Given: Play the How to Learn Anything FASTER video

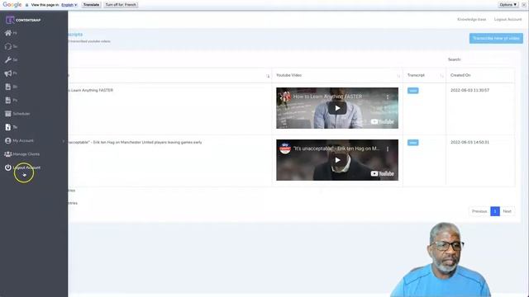Looking at the screenshot, I should [337, 108].
